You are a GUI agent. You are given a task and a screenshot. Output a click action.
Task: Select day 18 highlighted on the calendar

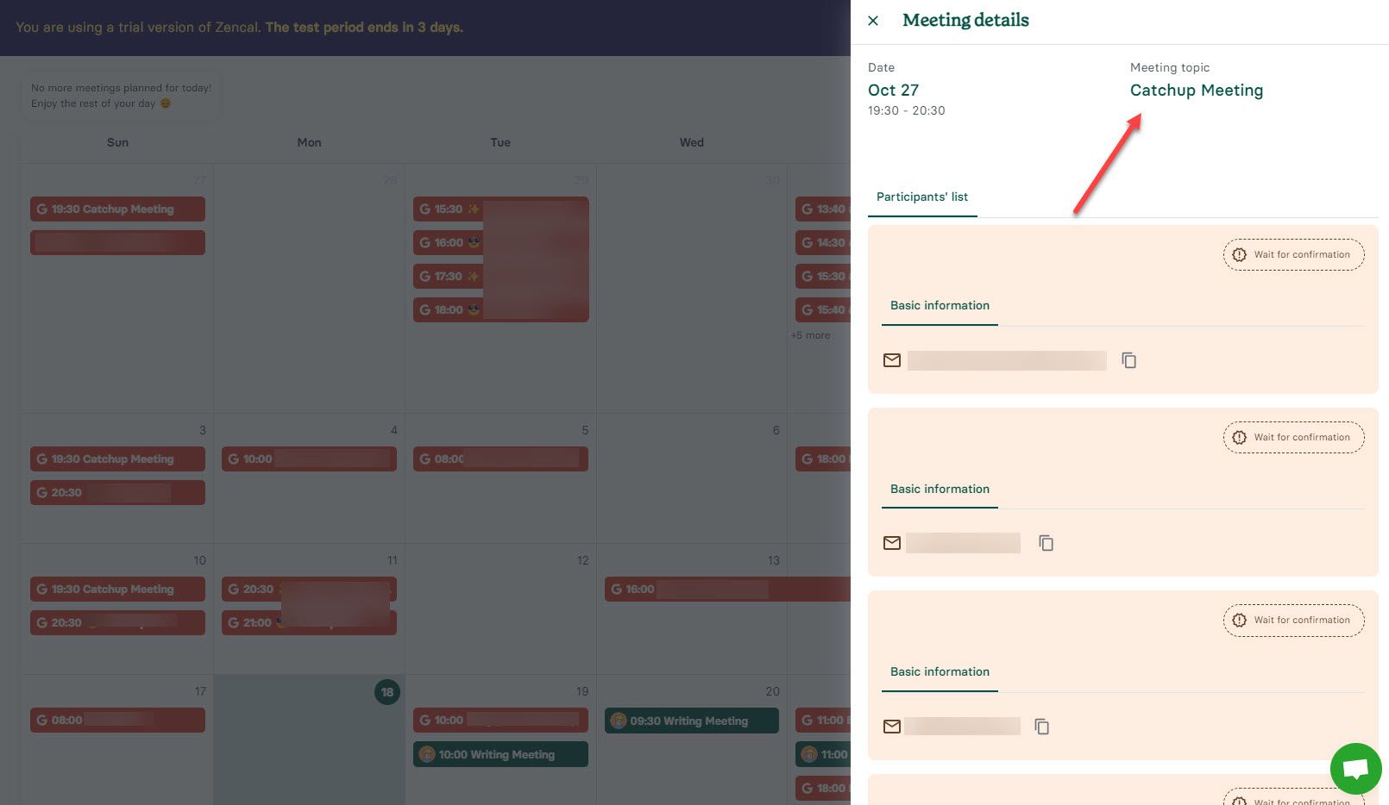coord(387,692)
